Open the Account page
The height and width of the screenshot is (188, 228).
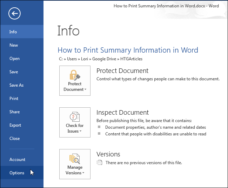tap(22, 160)
